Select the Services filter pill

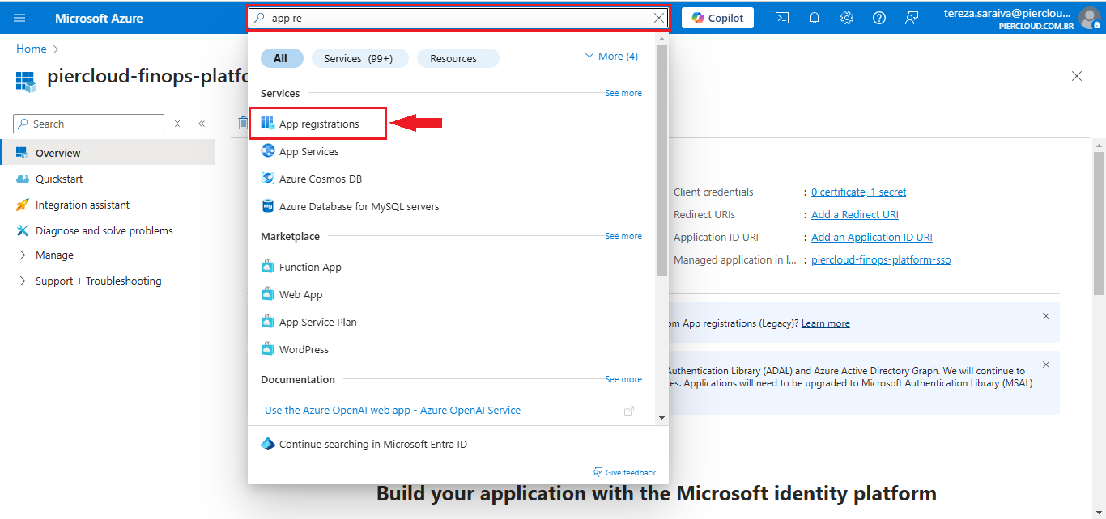(358, 58)
